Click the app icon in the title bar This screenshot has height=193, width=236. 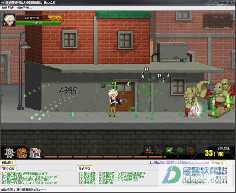(x=2, y=2)
